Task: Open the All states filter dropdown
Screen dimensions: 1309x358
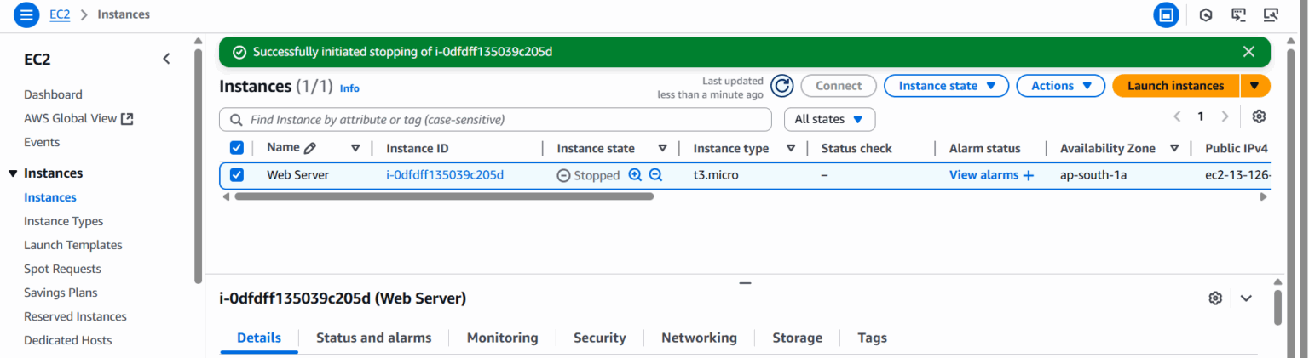Action: (829, 119)
